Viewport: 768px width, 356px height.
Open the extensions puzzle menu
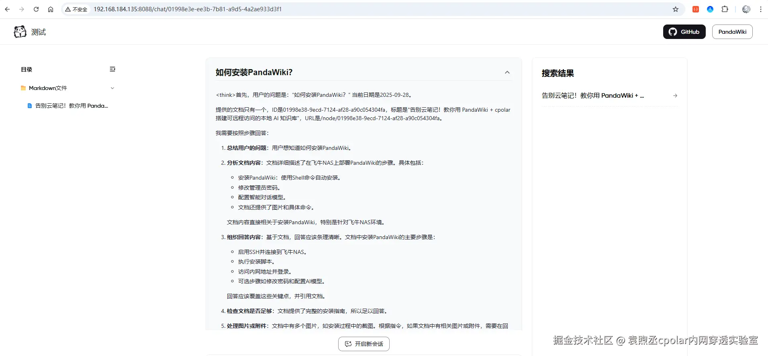coord(725,9)
